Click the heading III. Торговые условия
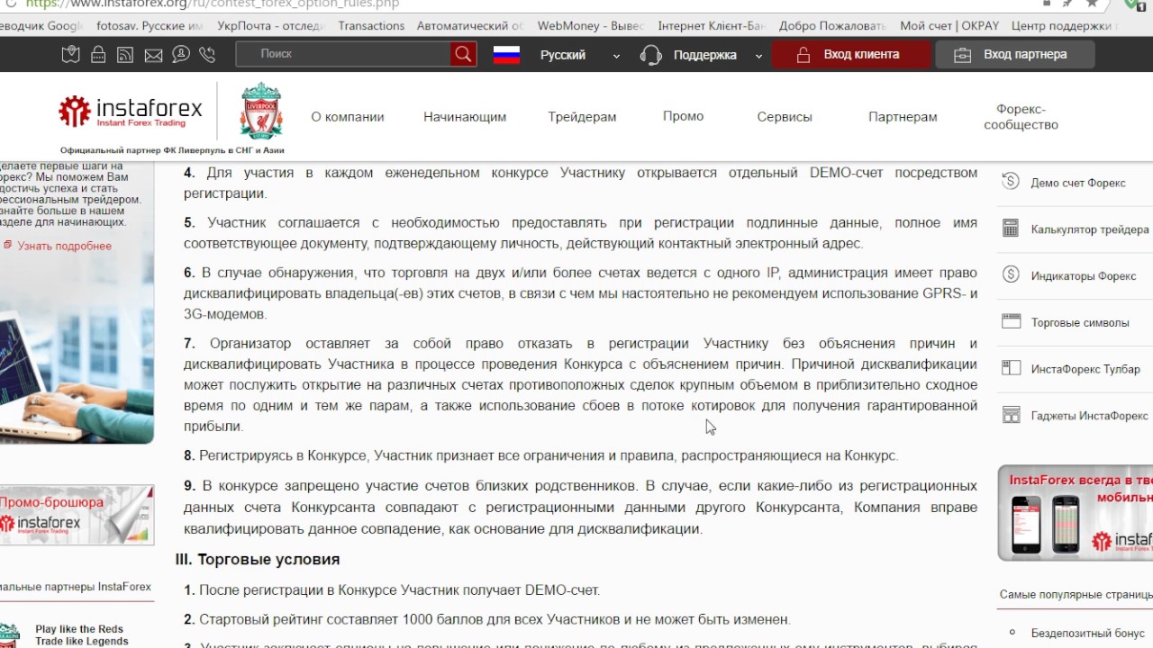This screenshot has width=1153, height=648. point(258,559)
